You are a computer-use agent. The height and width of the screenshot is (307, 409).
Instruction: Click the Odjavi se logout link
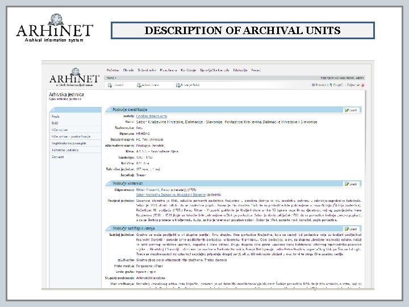click(x=353, y=85)
